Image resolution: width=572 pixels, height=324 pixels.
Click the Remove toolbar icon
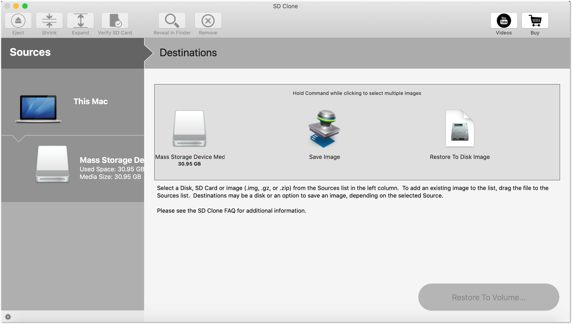pyautogui.click(x=208, y=21)
